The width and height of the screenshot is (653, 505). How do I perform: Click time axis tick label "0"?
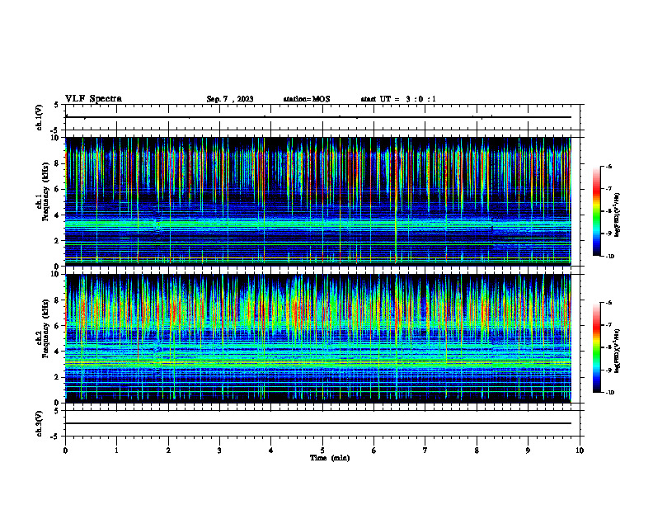point(65,451)
